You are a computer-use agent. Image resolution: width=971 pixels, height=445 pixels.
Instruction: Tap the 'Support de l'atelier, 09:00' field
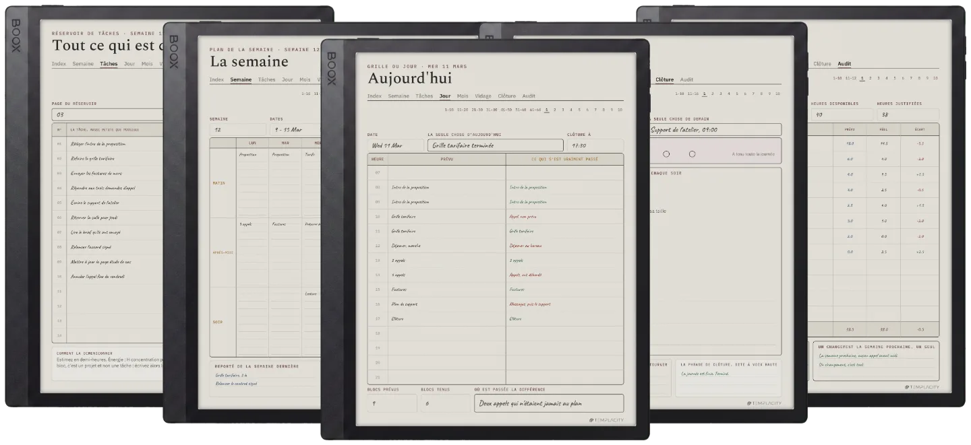coord(715,129)
